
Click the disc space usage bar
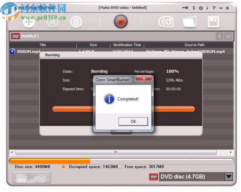coord(122,161)
